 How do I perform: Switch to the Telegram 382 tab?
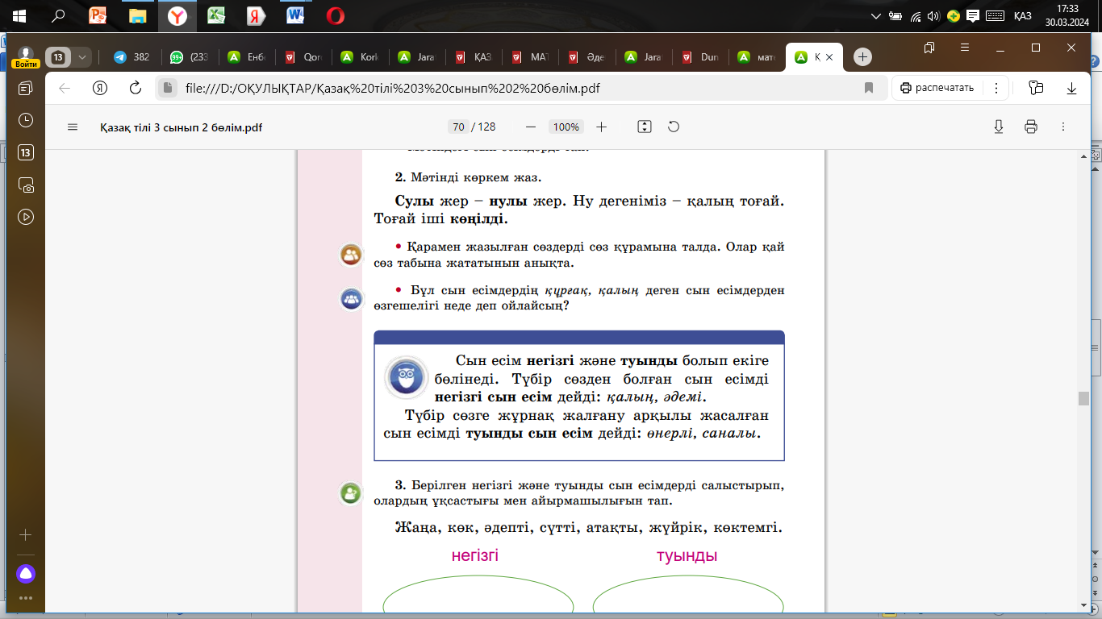(x=131, y=57)
